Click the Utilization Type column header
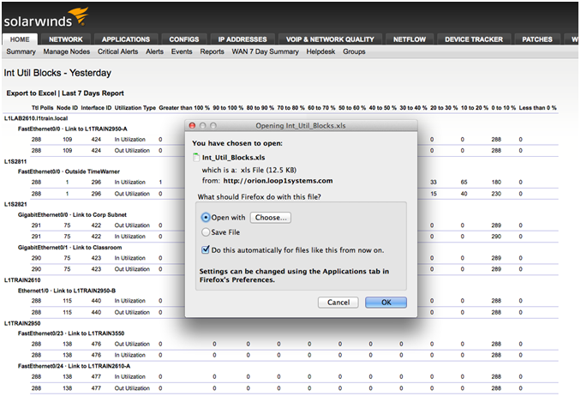 pos(135,108)
